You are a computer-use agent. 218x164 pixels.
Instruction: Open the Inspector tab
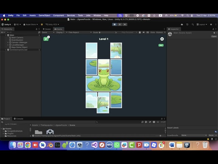point(173,29)
